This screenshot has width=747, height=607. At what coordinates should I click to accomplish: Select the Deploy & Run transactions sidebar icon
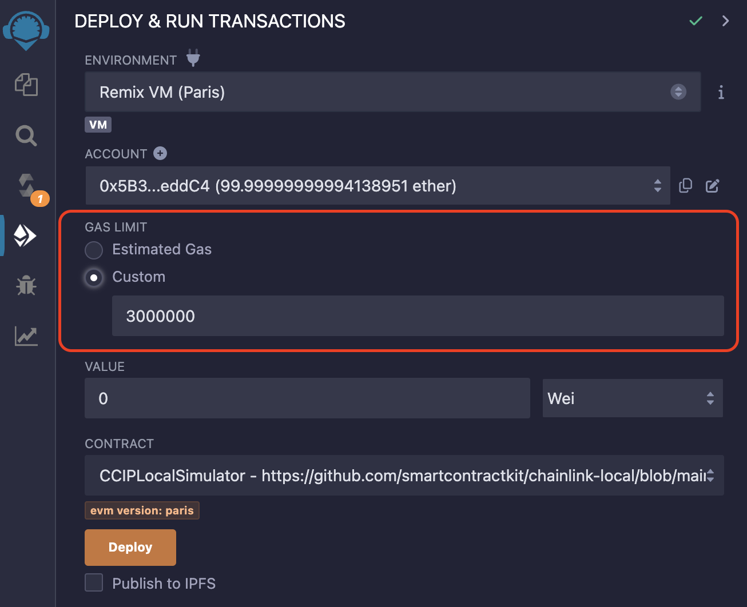(26, 235)
